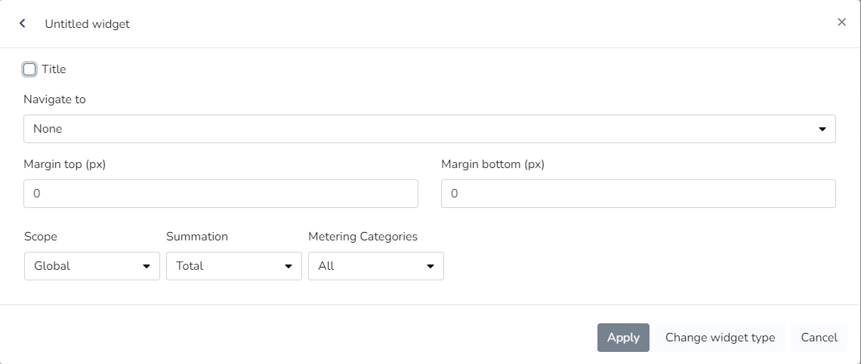Open the Navigate to dropdown
Image resolution: width=861 pixels, height=364 pixels.
click(x=429, y=129)
